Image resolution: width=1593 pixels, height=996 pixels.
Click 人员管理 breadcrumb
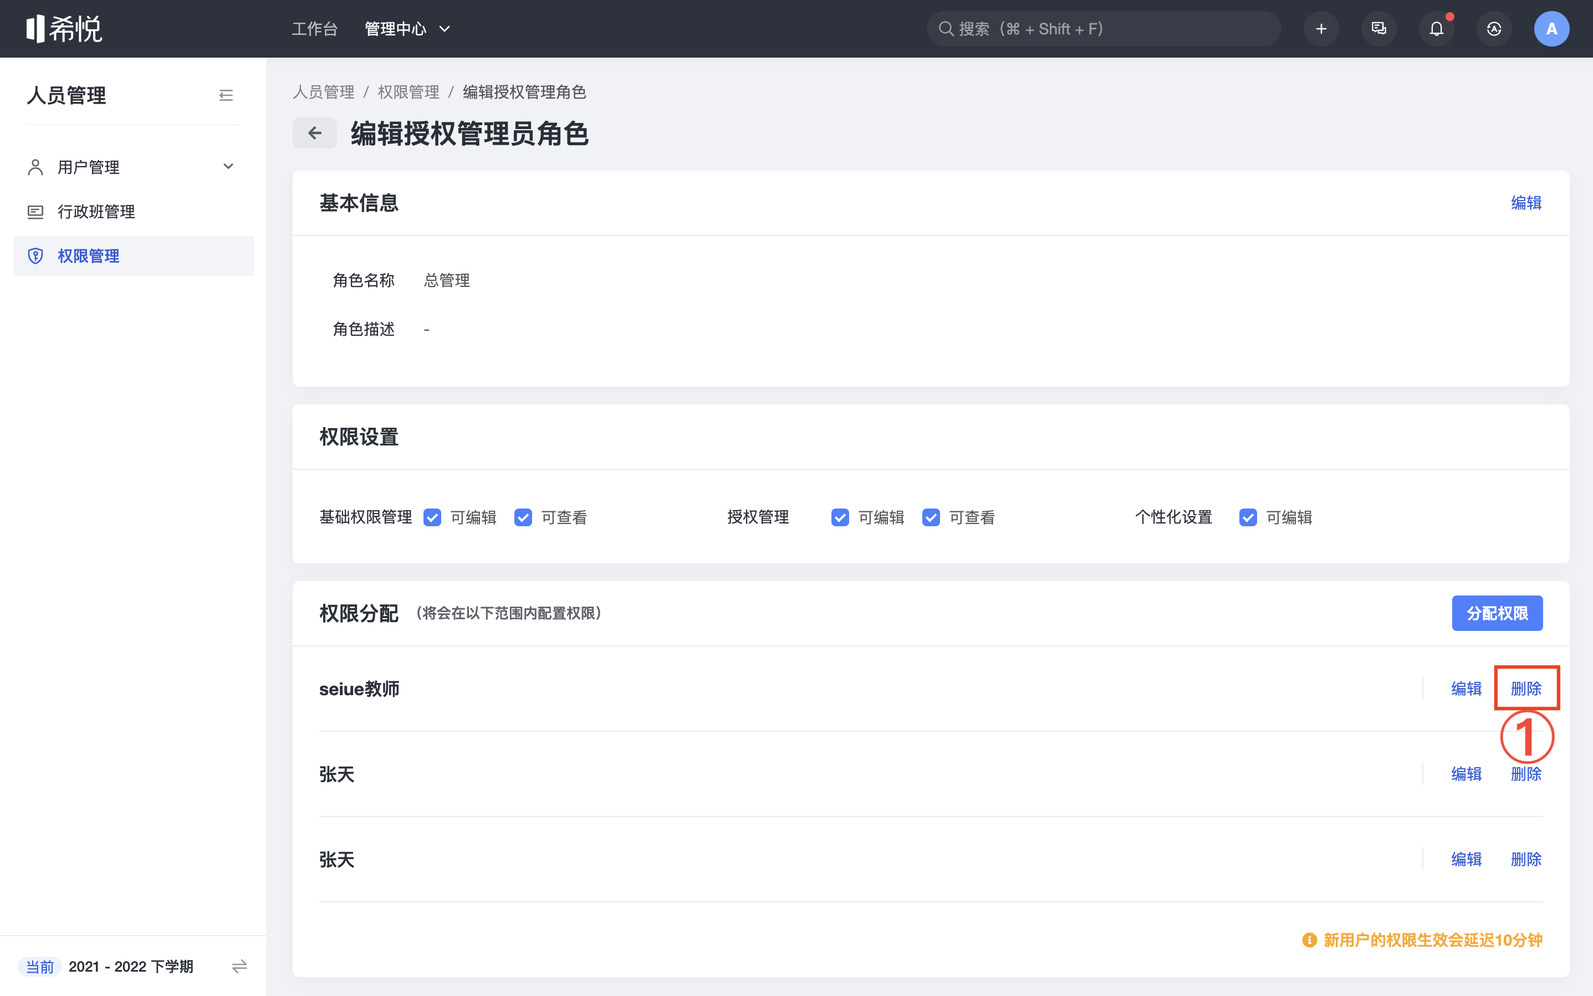point(324,92)
